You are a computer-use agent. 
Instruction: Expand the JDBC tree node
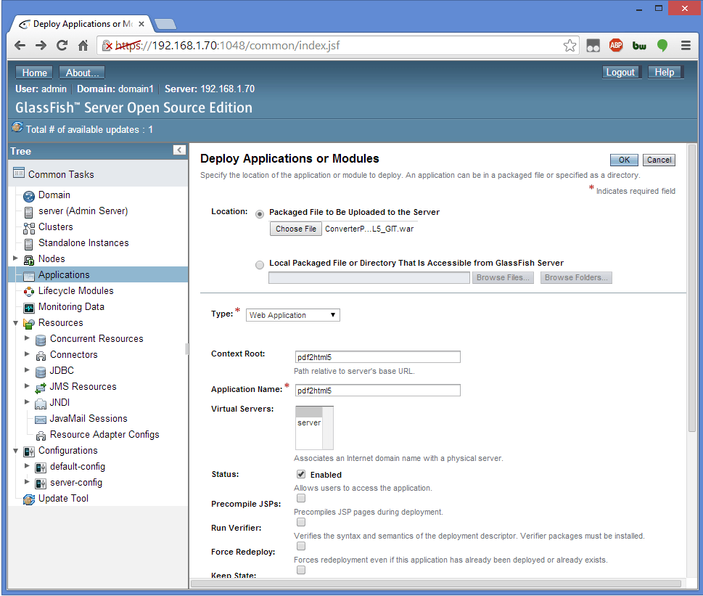click(28, 371)
